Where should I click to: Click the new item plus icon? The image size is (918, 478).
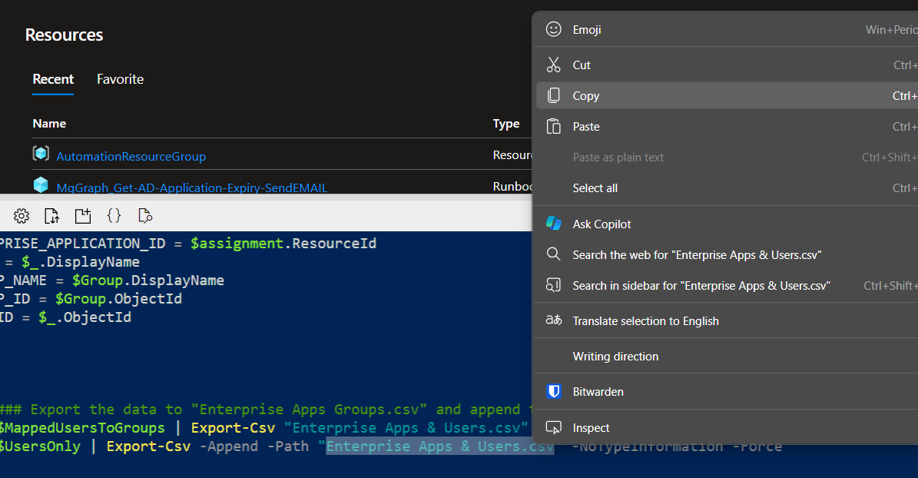tap(82, 215)
